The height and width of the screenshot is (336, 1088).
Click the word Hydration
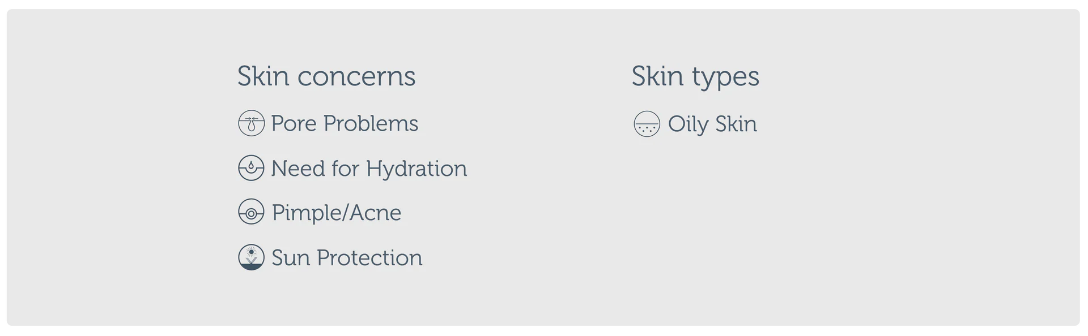coord(416,169)
